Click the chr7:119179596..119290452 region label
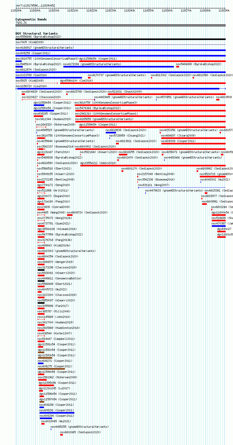233x445 pixels. point(35,5)
